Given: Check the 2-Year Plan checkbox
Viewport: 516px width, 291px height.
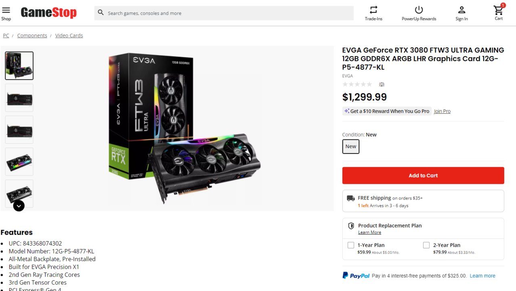Looking at the screenshot, I should tap(426, 245).
